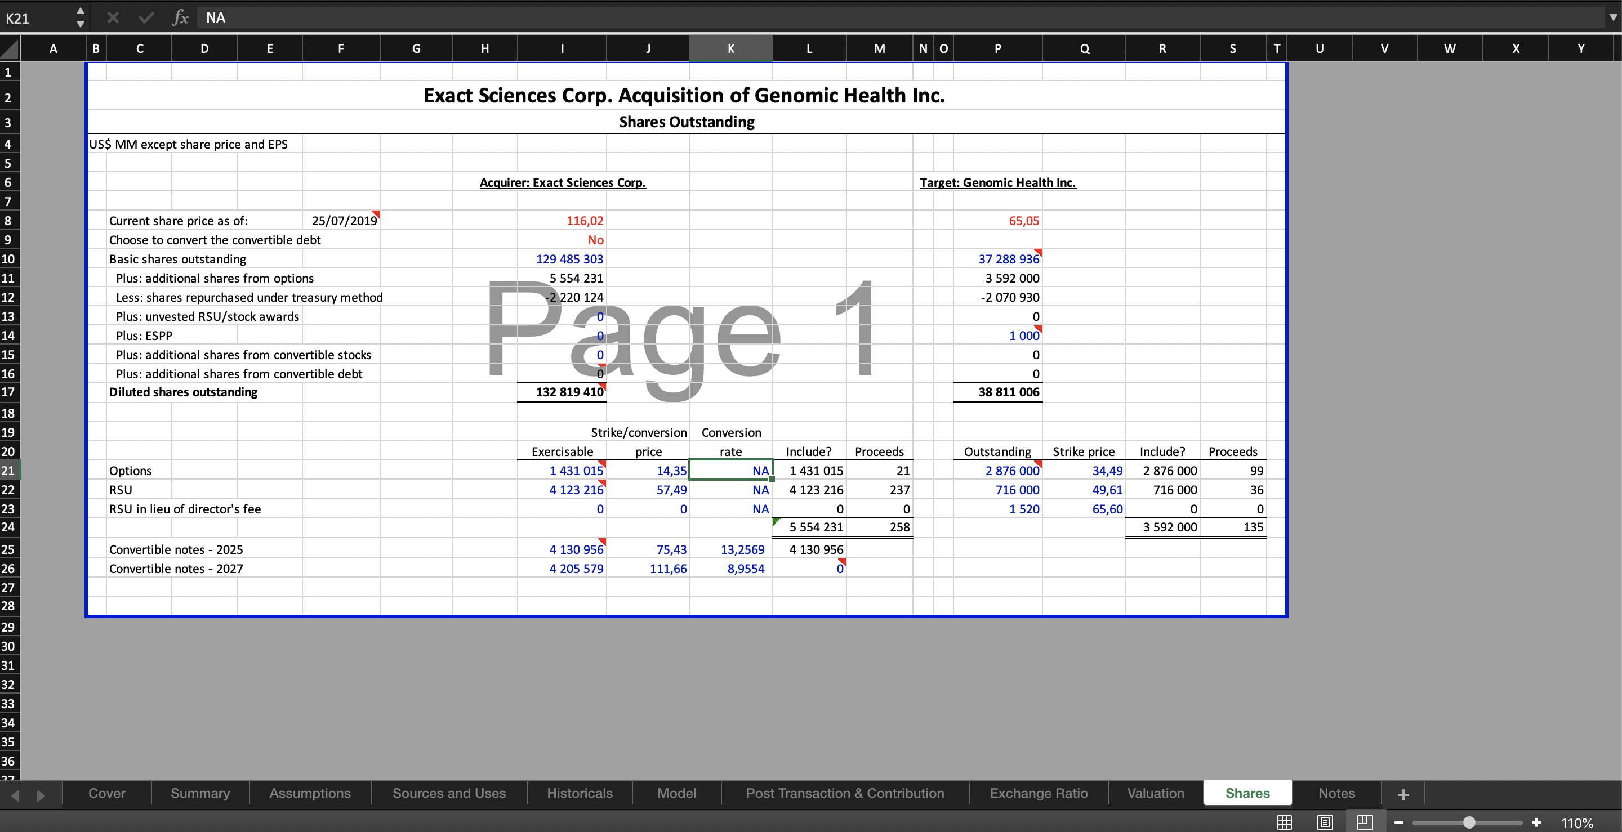Switch to Normal view icon
Image resolution: width=1622 pixels, height=832 pixels.
[x=1285, y=822]
